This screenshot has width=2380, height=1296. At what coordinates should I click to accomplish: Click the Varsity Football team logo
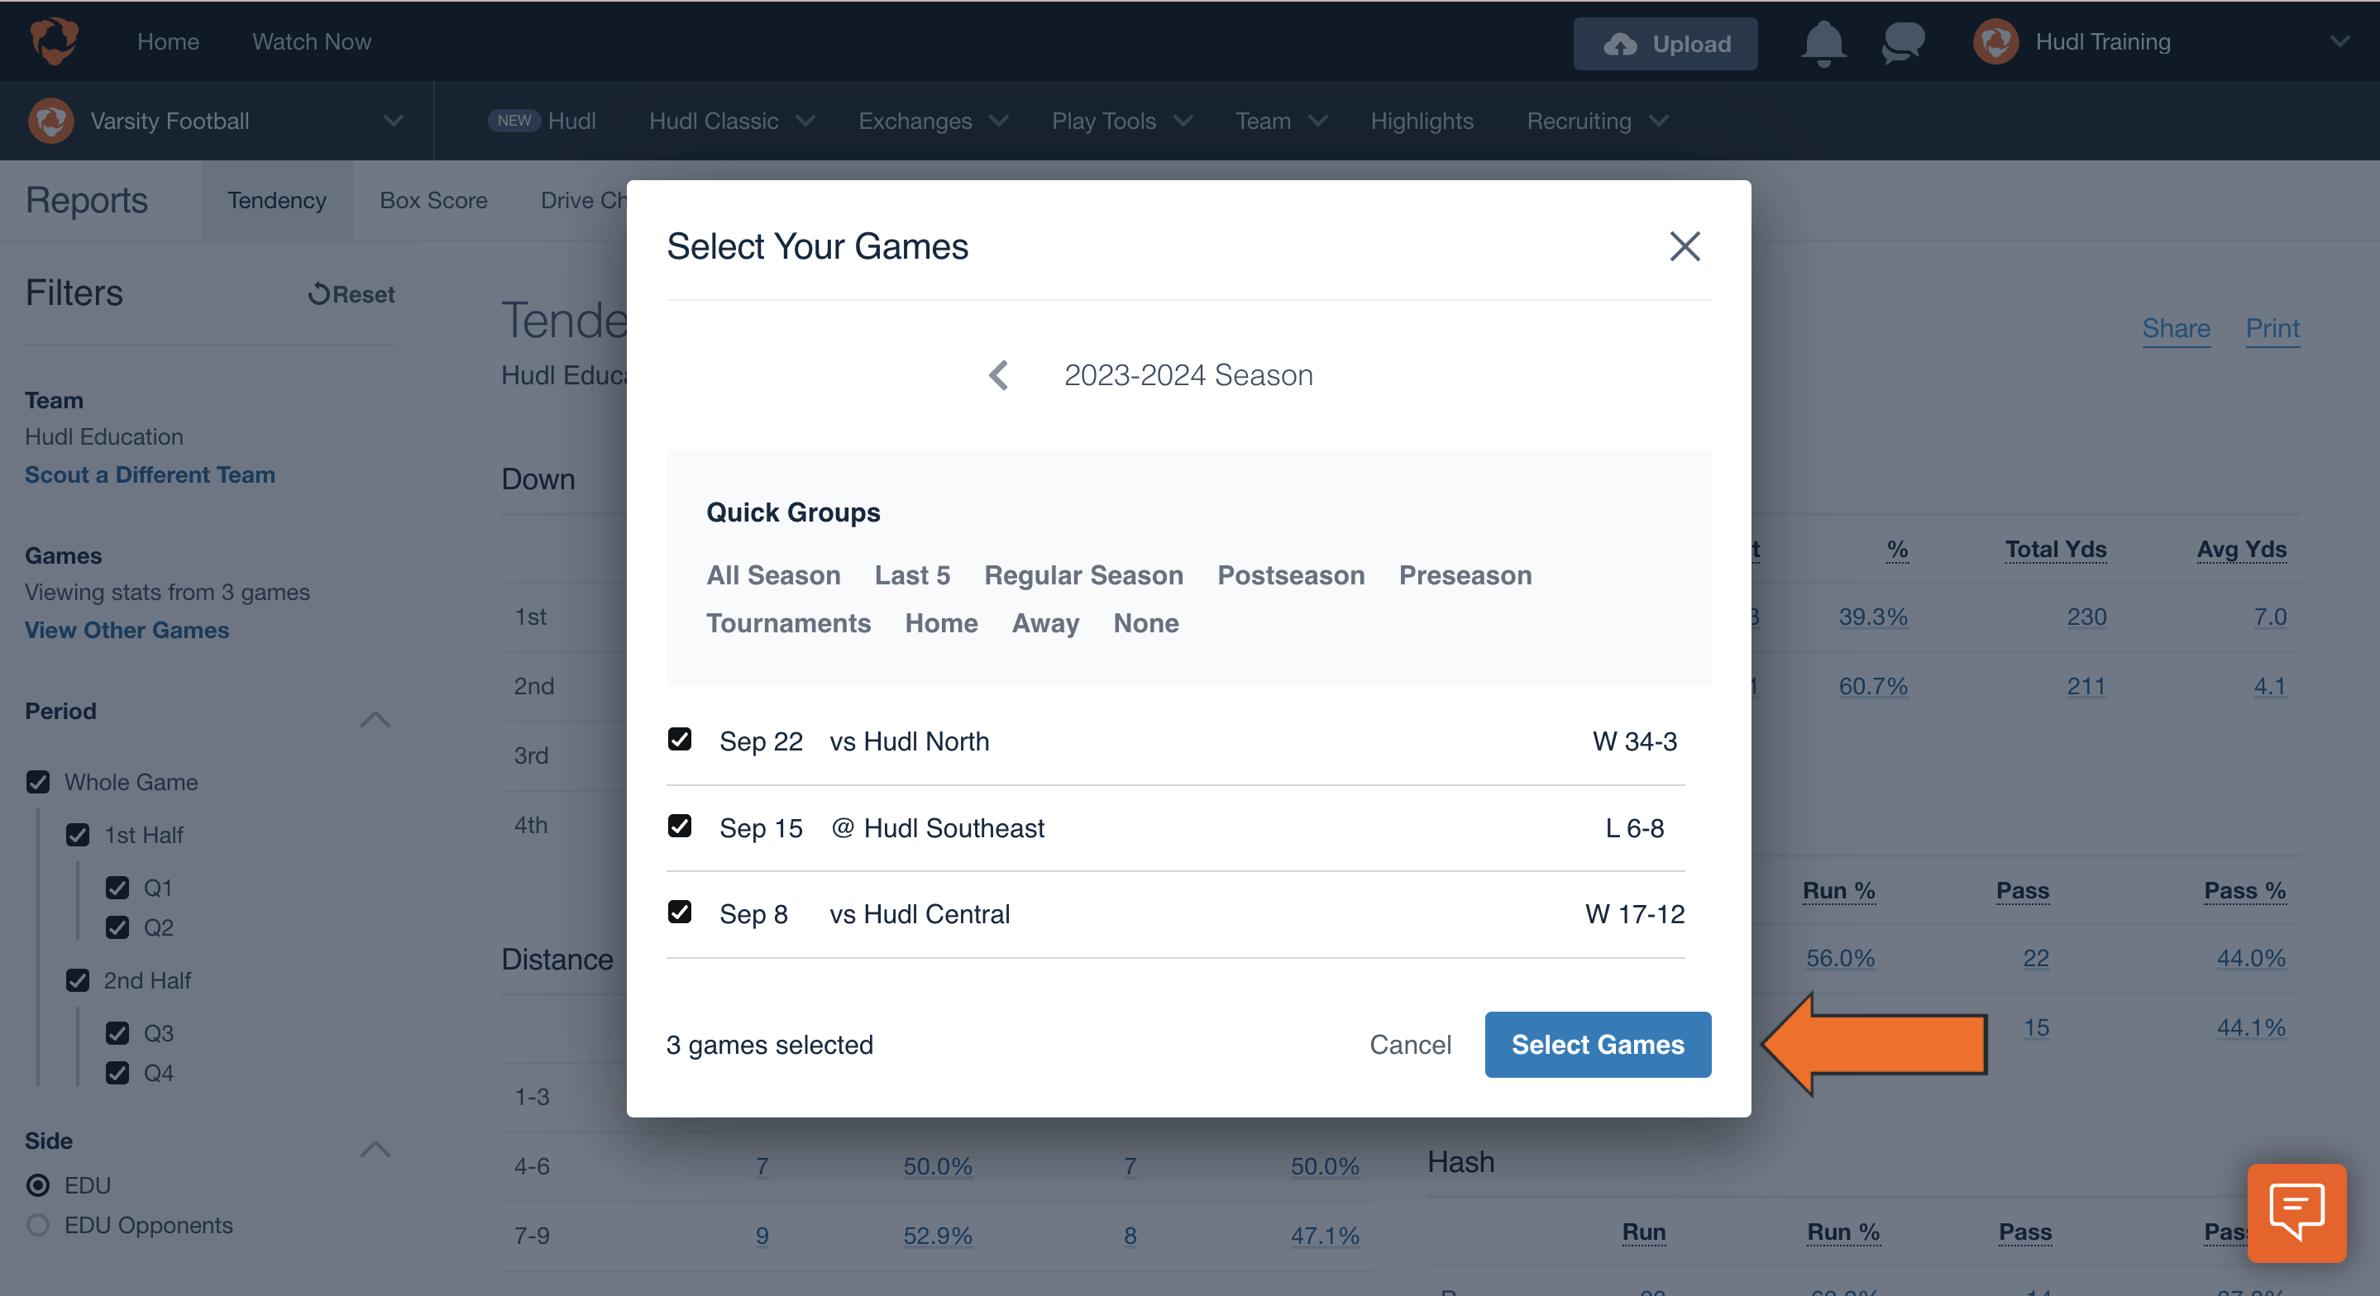point(50,121)
